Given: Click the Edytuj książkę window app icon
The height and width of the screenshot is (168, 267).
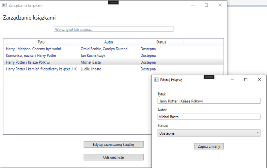Looking at the screenshot, I should pos(156,80).
